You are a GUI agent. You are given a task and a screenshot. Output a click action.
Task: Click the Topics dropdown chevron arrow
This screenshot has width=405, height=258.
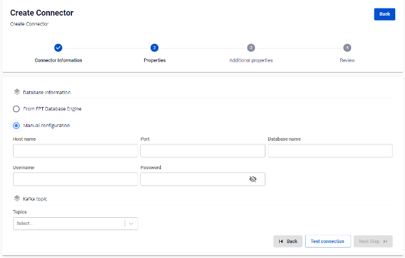(131, 224)
